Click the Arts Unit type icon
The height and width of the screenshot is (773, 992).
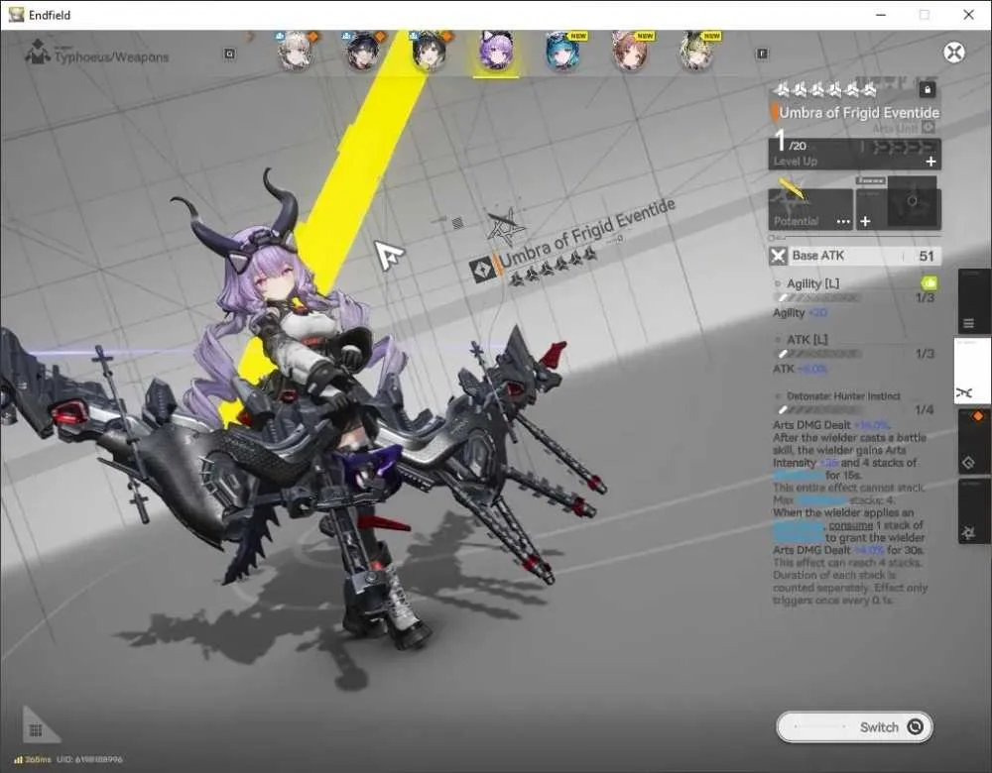(x=928, y=127)
